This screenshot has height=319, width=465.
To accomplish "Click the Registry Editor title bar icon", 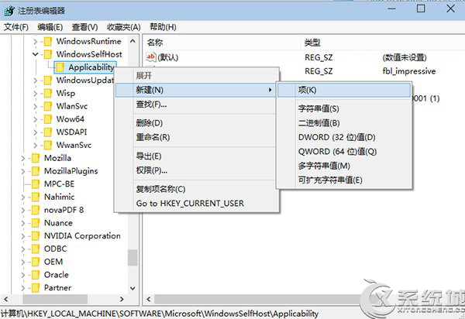I will pos(9,11).
